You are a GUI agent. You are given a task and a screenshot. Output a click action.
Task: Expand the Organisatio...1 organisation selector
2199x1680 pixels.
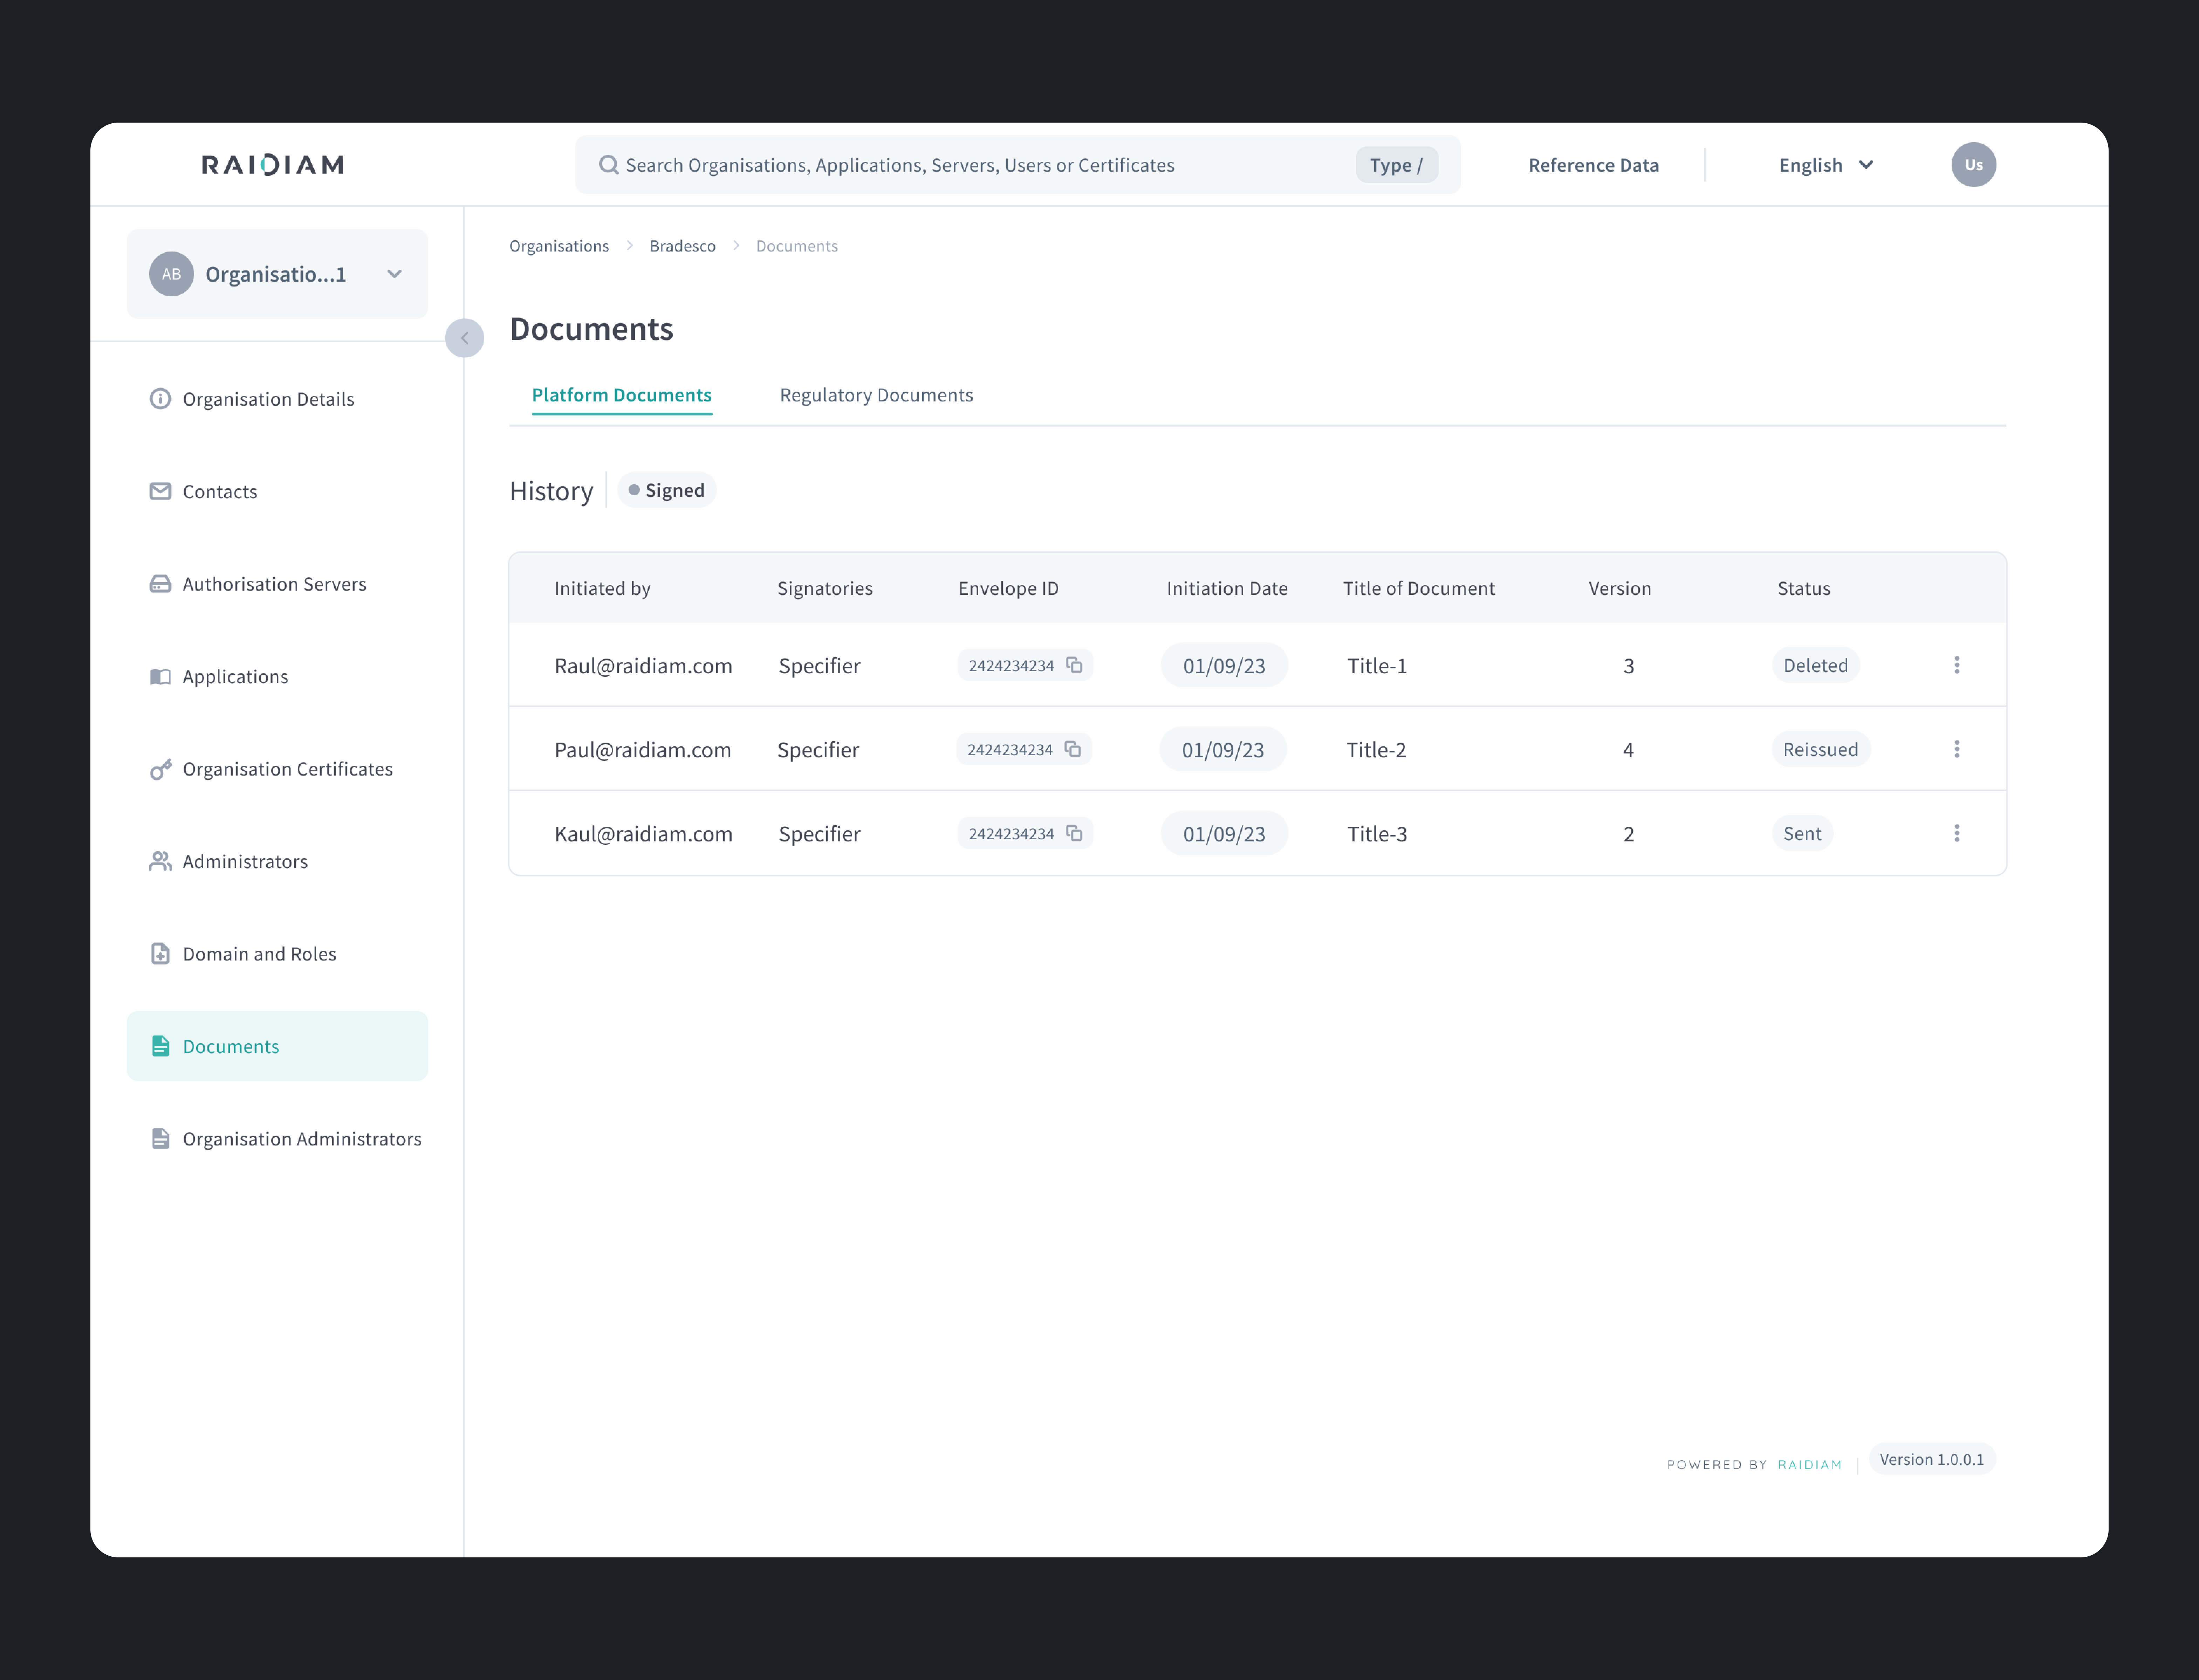(x=277, y=274)
